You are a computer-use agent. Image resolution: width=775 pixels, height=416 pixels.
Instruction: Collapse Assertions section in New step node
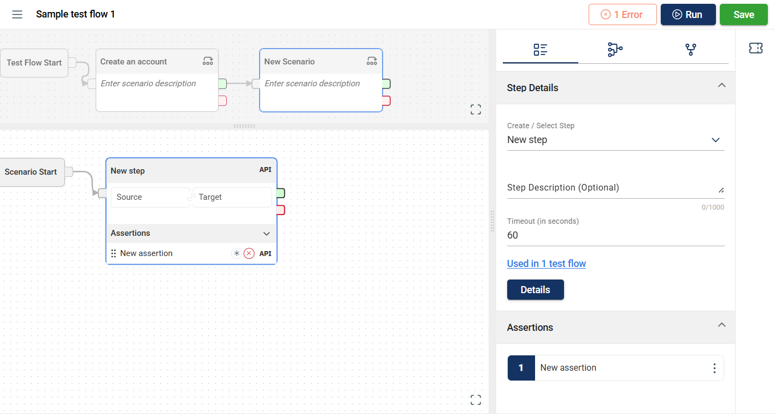coord(267,234)
